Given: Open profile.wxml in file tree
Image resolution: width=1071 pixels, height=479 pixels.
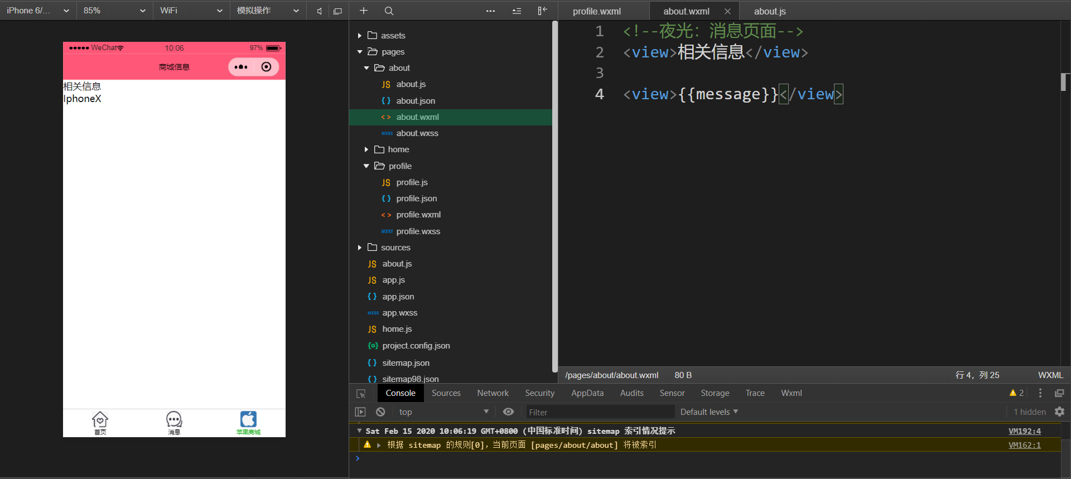Looking at the screenshot, I should tap(418, 215).
